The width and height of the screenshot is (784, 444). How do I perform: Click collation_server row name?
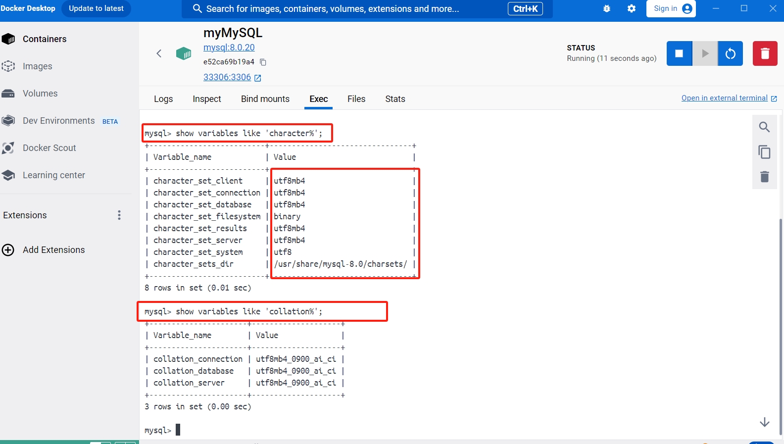click(189, 383)
